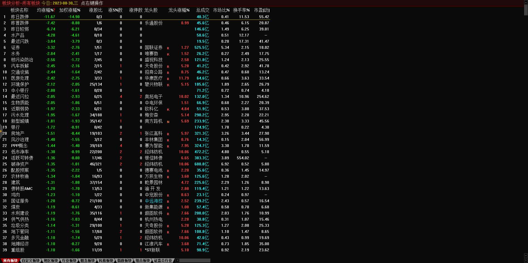Sort by 总成交 column header
Viewport: 528px width, 263px height.
pos(203,10)
